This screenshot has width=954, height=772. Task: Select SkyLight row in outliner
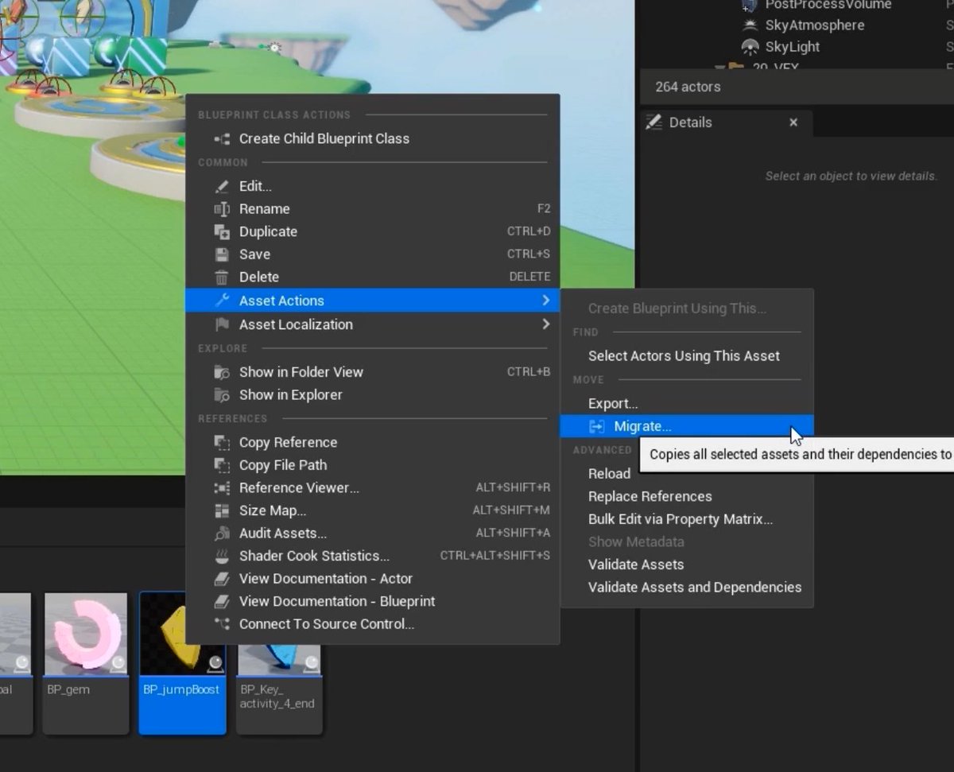793,47
